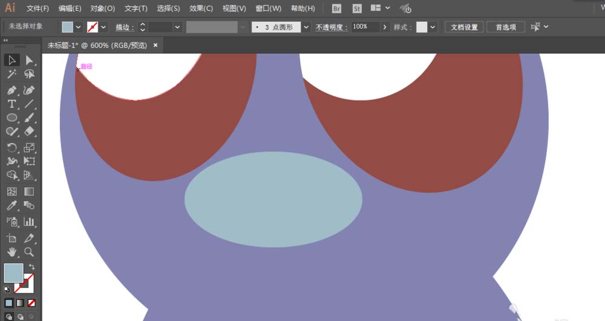
Task: Select the Shape Builder tool
Action: 12,175
